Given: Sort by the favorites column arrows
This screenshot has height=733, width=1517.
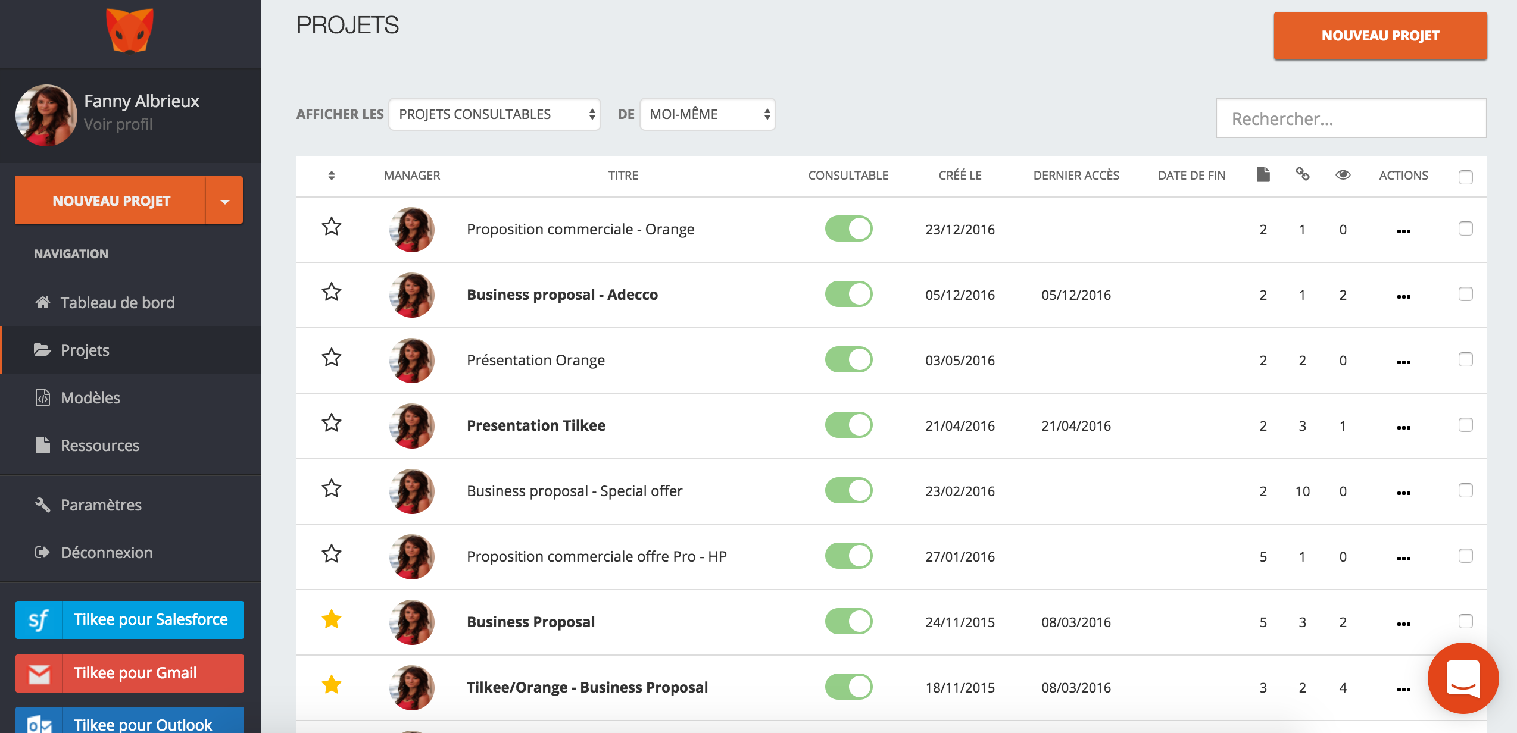Looking at the screenshot, I should coord(332,176).
